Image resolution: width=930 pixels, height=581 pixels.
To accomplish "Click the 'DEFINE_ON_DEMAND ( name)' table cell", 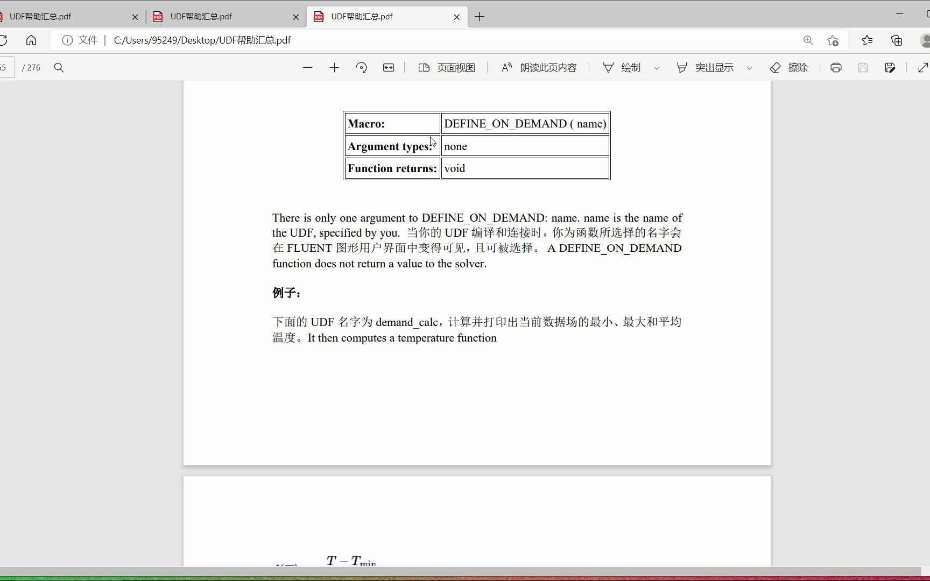I will (525, 124).
